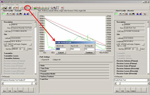Image resolution: width=150 pixels, height=95 pixels.
Task: Click the save floppy disk icon
Action: (5, 8)
